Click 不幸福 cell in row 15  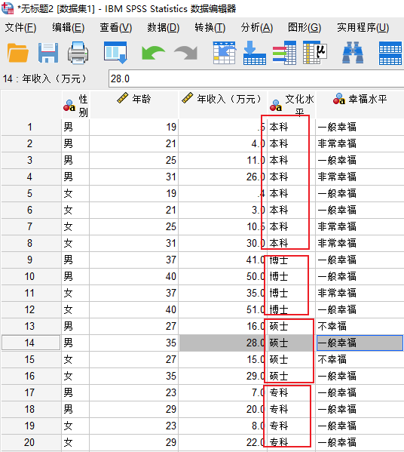pos(360,359)
